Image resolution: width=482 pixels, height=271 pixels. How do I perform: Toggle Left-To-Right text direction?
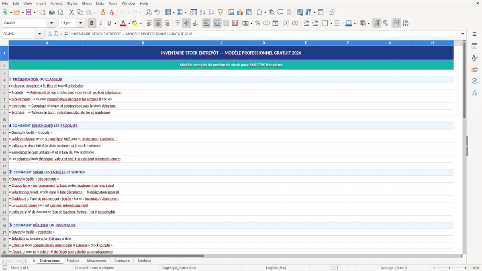tap(377, 23)
